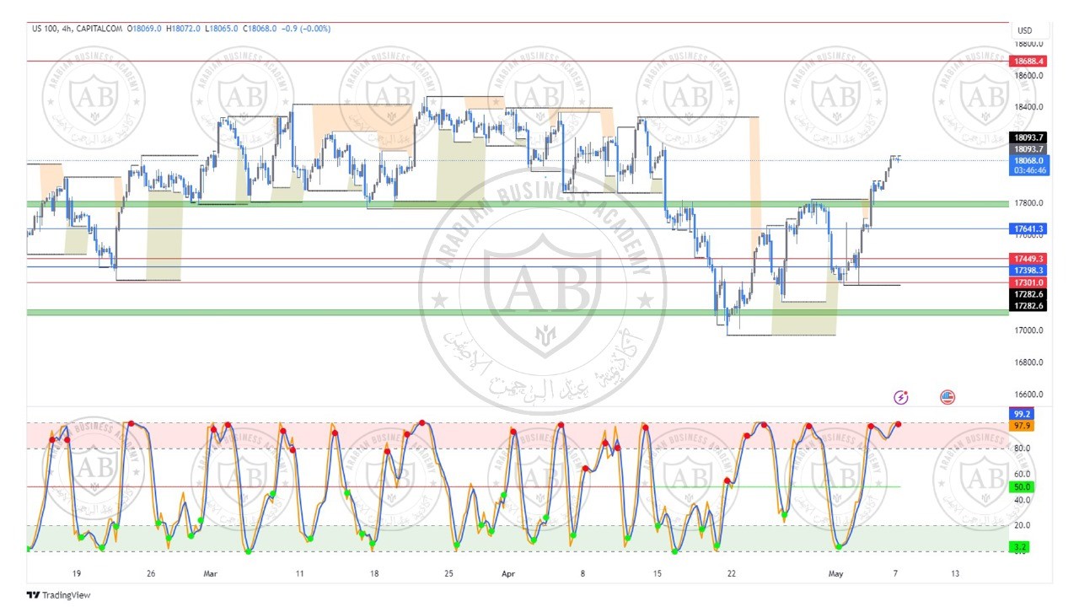Select the blue 17641.3 price label
Viewport: 1079px width, 607px height.
click(x=1028, y=228)
